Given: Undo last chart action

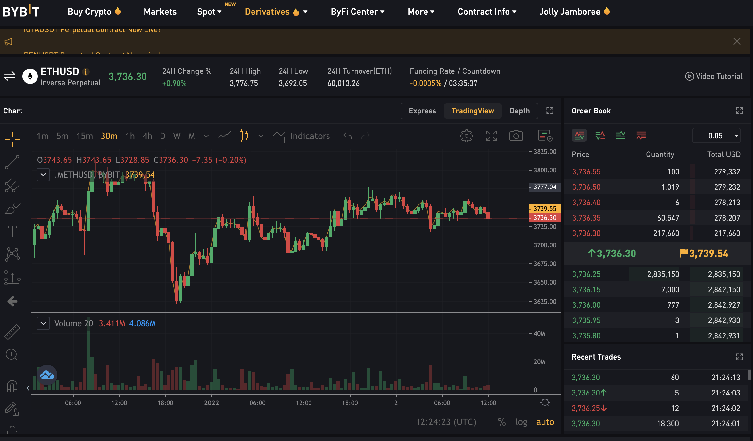Looking at the screenshot, I should tap(348, 136).
